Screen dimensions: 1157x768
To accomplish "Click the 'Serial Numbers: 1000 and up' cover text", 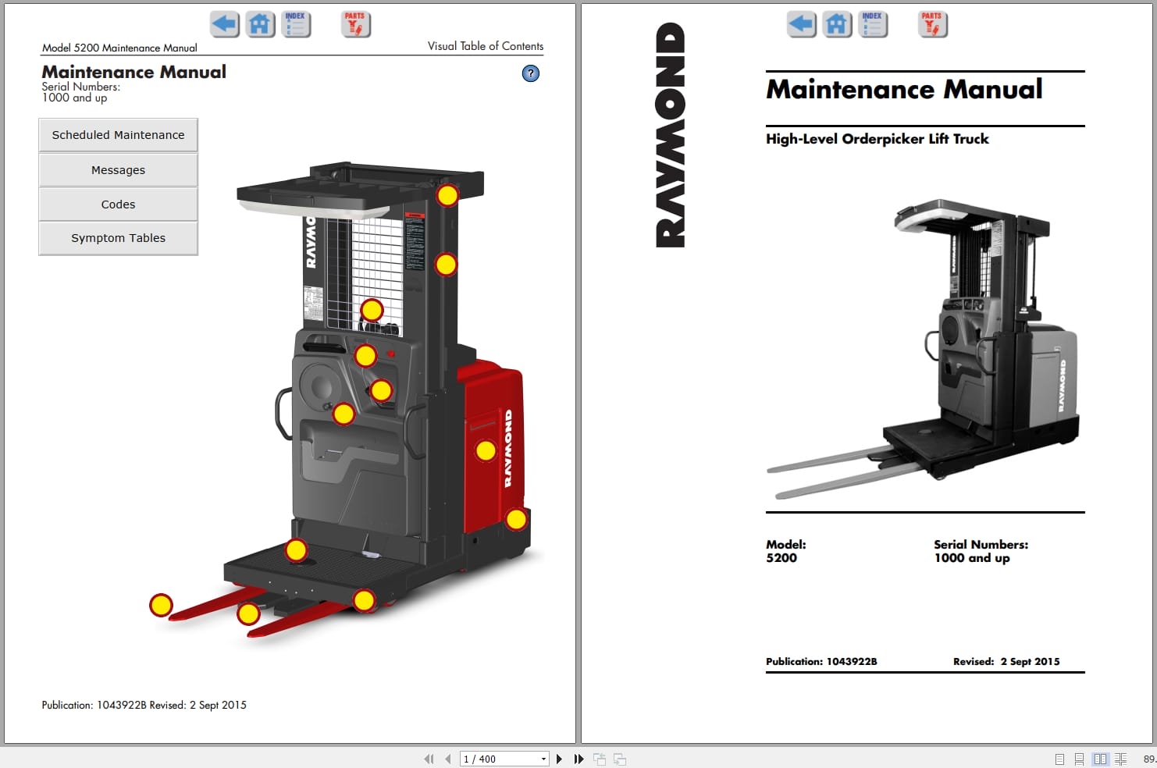I will point(981,551).
